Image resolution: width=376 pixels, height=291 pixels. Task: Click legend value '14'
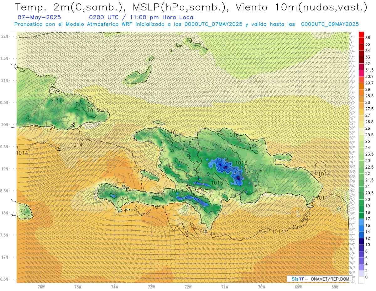click(x=368, y=232)
